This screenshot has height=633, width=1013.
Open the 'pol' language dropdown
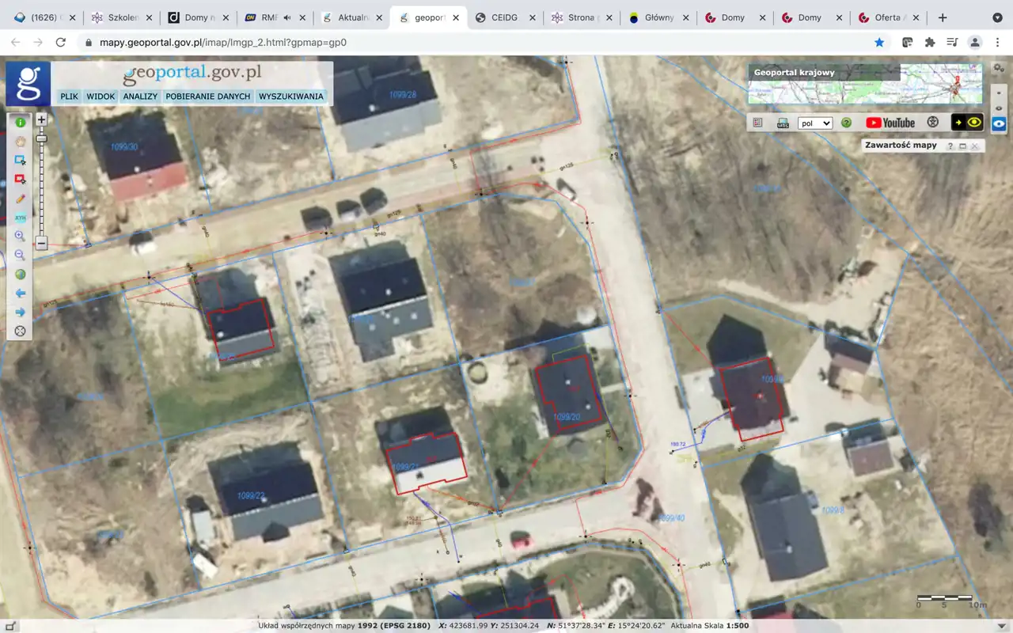tap(815, 123)
